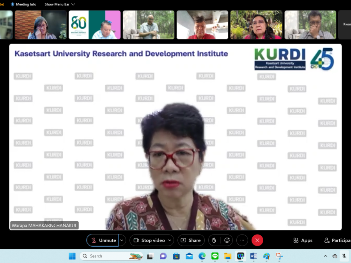Show the Participants panel
Image resolution: width=351 pixels, height=263 pixels.
(338, 240)
